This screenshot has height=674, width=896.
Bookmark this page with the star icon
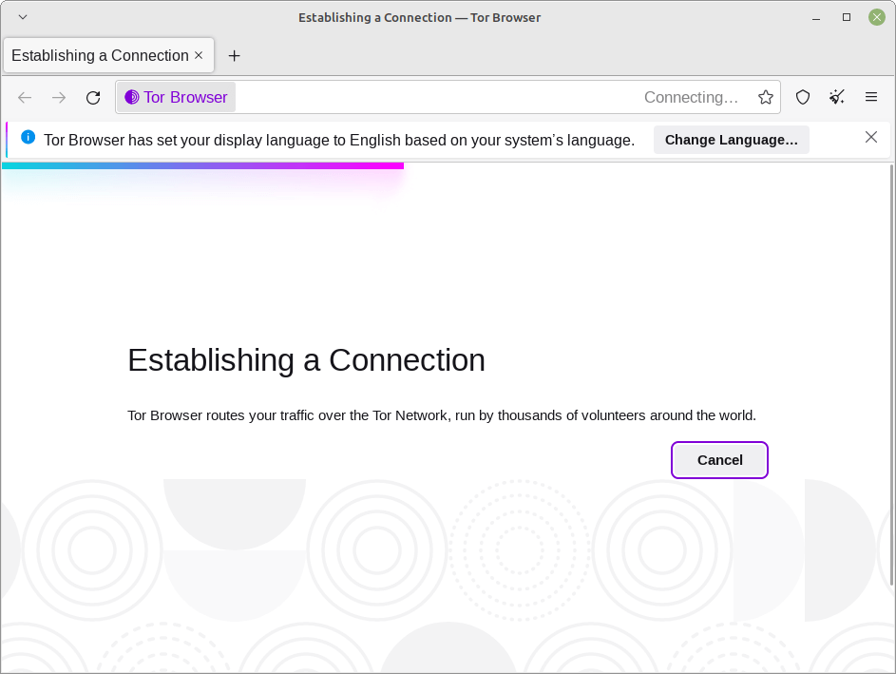(x=766, y=97)
